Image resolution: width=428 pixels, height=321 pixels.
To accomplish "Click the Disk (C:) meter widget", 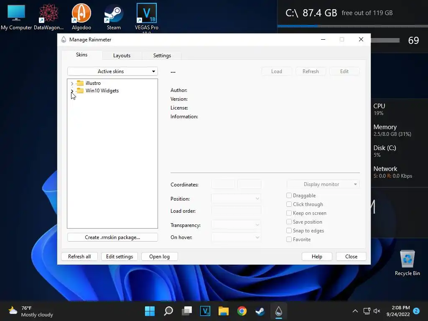I will point(385,151).
